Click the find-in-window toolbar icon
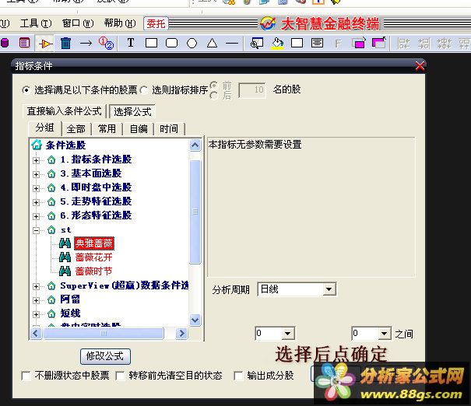471x406 pixels. click(257, 44)
